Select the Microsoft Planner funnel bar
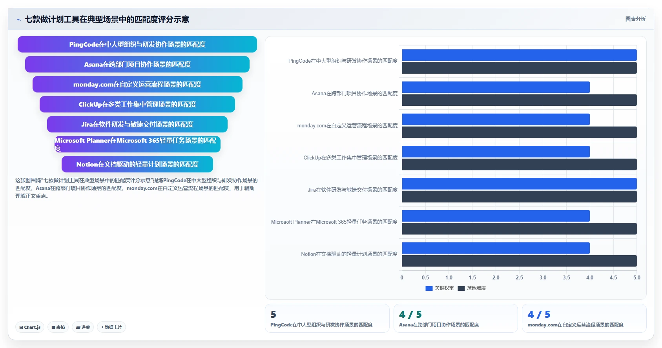 [137, 144]
